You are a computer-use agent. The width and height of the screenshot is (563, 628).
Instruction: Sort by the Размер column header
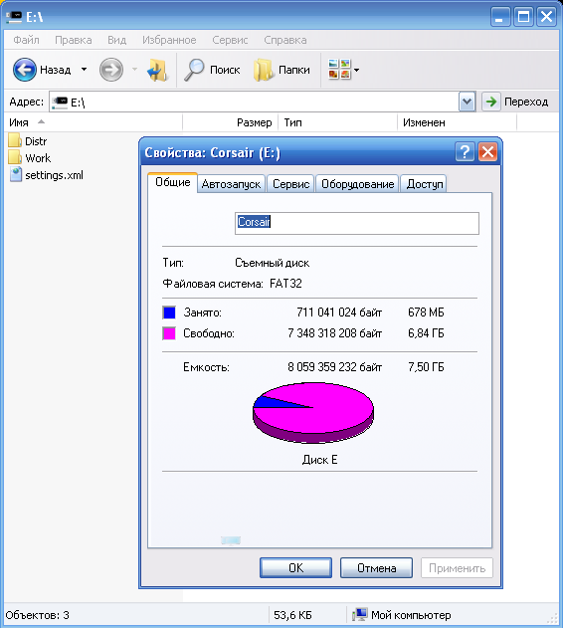(230, 122)
